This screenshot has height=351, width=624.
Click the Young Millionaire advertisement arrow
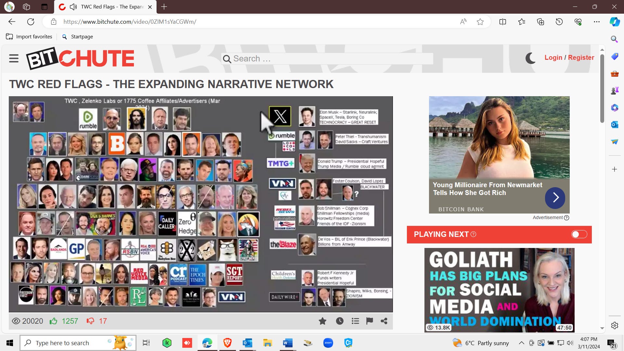click(x=555, y=198)
